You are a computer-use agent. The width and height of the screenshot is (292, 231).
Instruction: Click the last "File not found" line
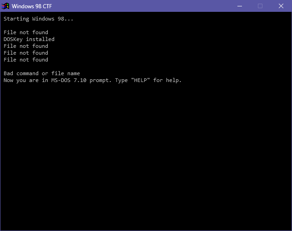[x=26, y=60]
